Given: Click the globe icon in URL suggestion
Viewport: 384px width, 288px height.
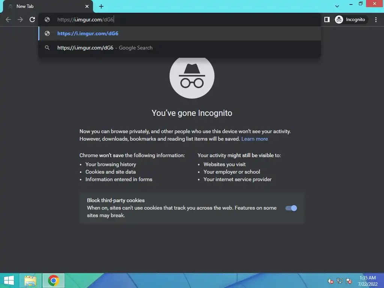Looking at the screenshot, I should pos(47,33).
